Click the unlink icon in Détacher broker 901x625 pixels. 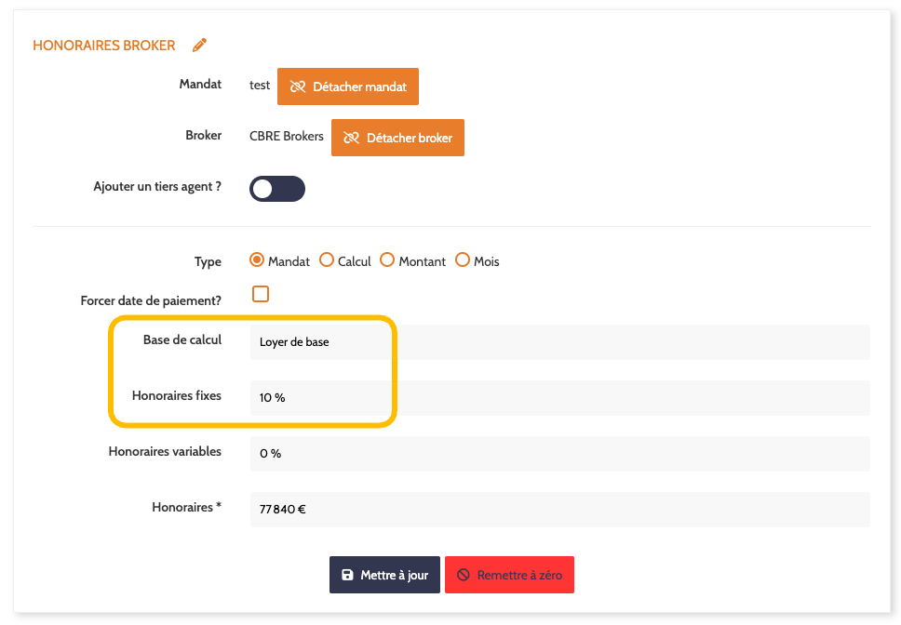352,138
